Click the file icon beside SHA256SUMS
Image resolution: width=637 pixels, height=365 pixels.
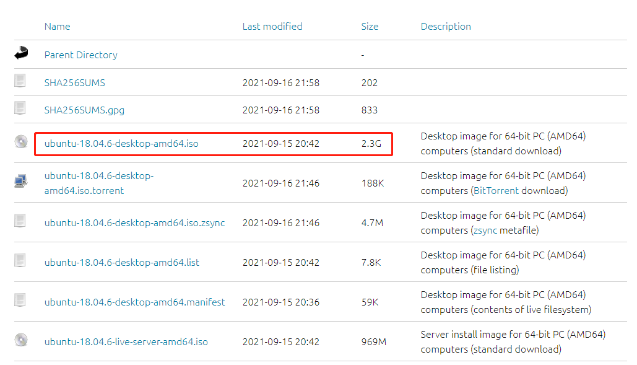click(x=20, y=81)
